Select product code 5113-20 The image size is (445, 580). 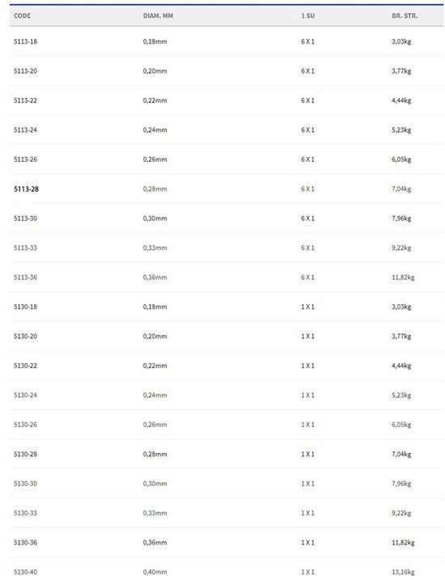pyautogui.click(x=26, y=71)
